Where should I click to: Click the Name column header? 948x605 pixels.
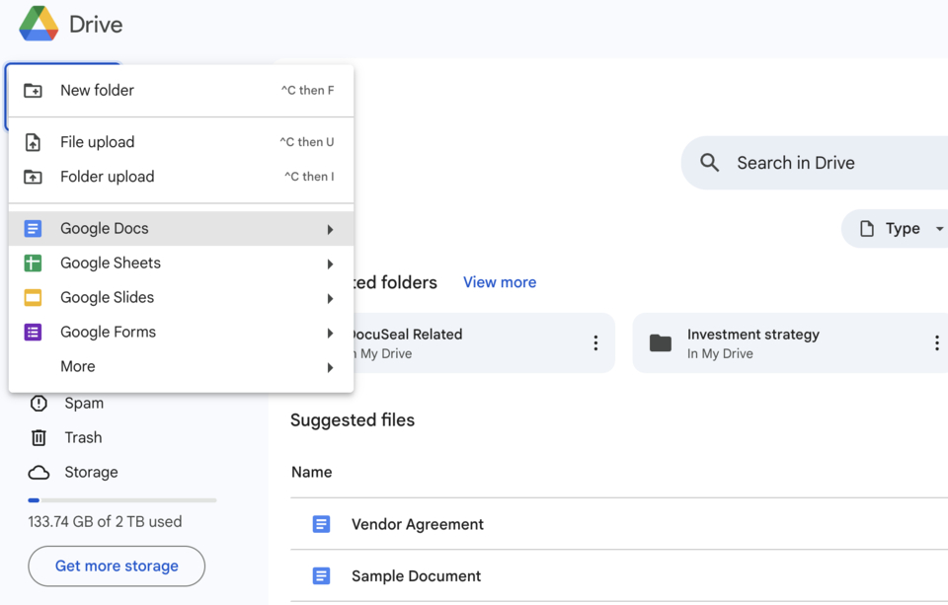311,472
